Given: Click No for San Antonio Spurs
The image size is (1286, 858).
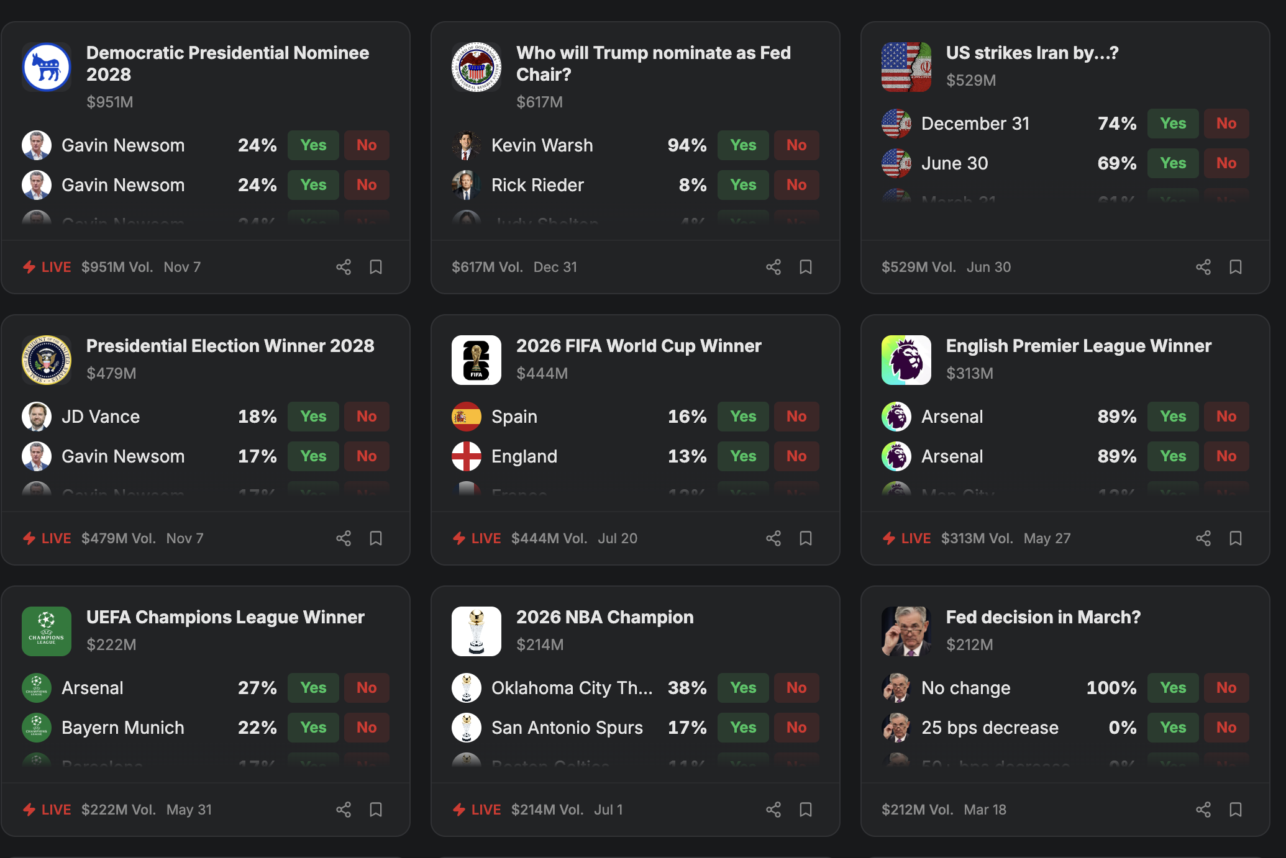Looking at the screenshot, I should coord(796,728).
